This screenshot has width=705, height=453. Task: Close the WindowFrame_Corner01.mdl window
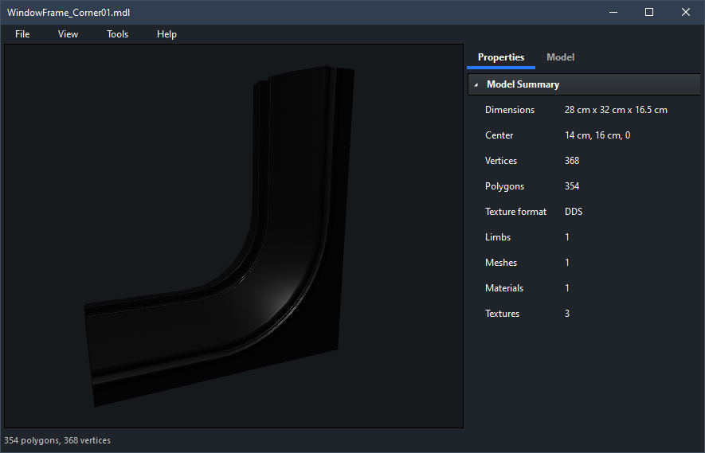click(686, 12)
